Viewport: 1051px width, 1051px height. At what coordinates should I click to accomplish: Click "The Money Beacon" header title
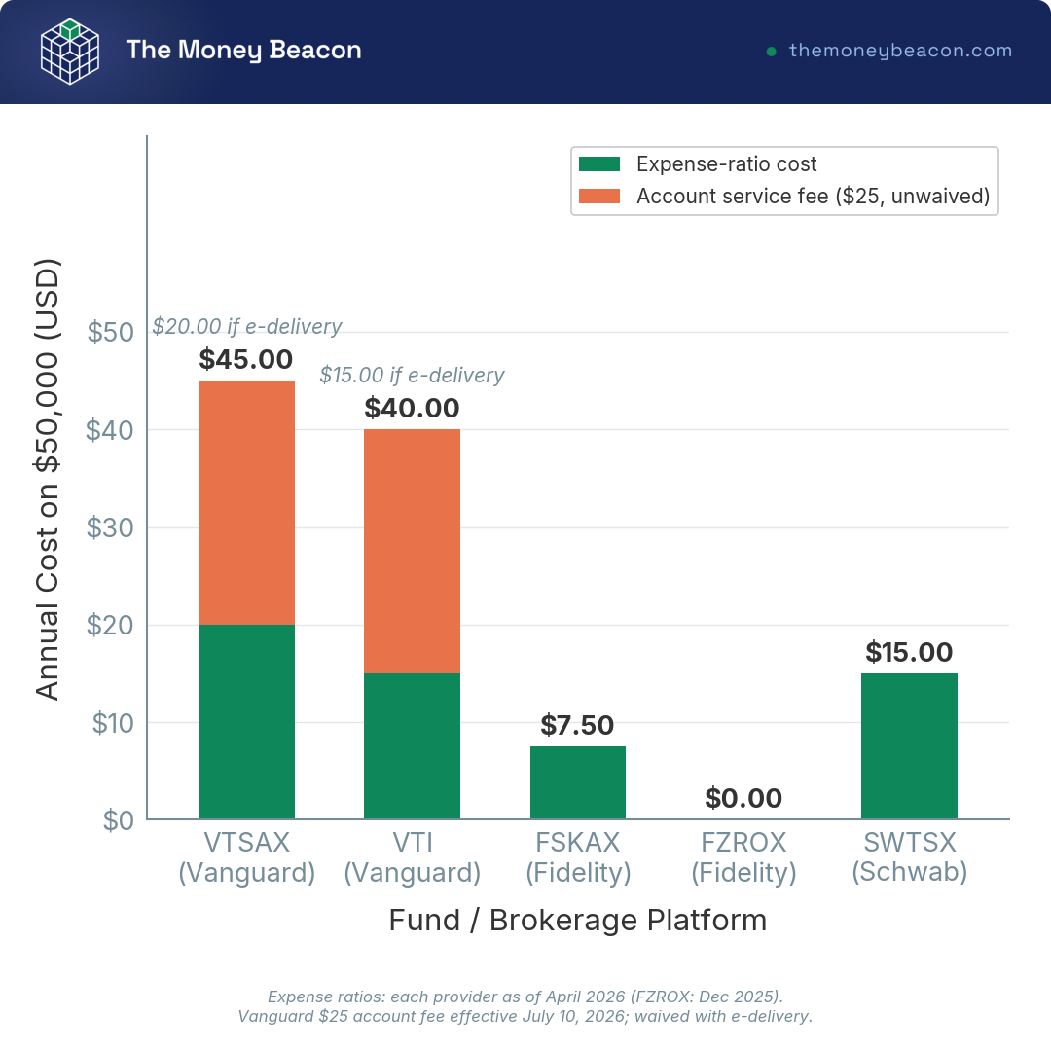(243, 51)
